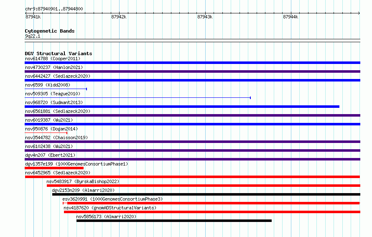Select the nsv950876 short red line
Image resolution: width=372 pixels, height=237 pixels.
(46, 133)
